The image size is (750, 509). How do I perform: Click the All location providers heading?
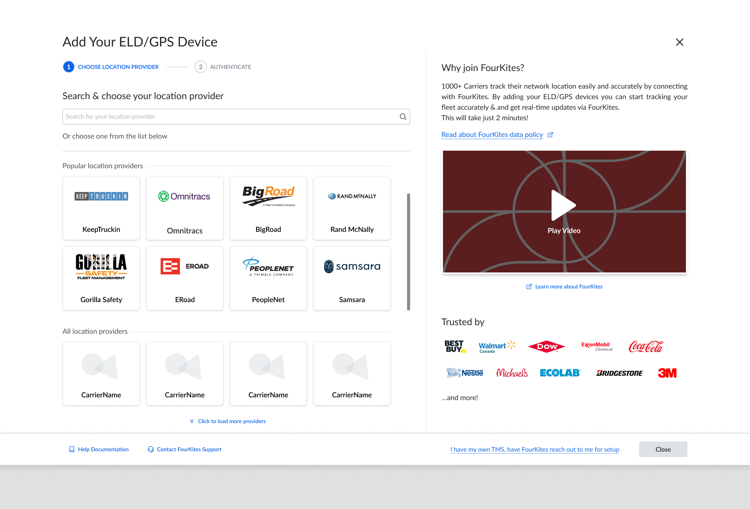95,331
